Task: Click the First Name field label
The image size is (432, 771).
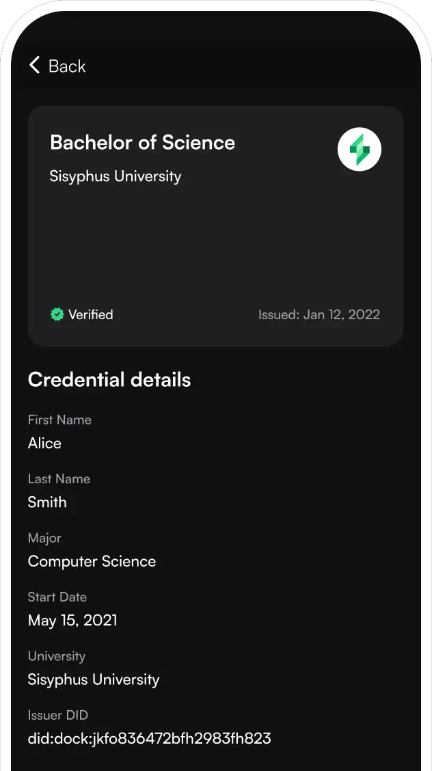Action: (x=59, y=420)
